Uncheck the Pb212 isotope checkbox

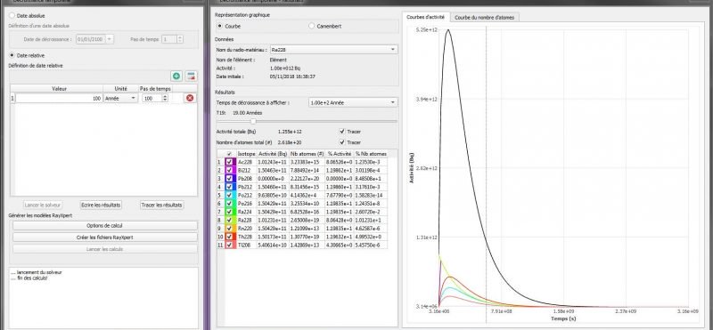[x=229, y=187]
